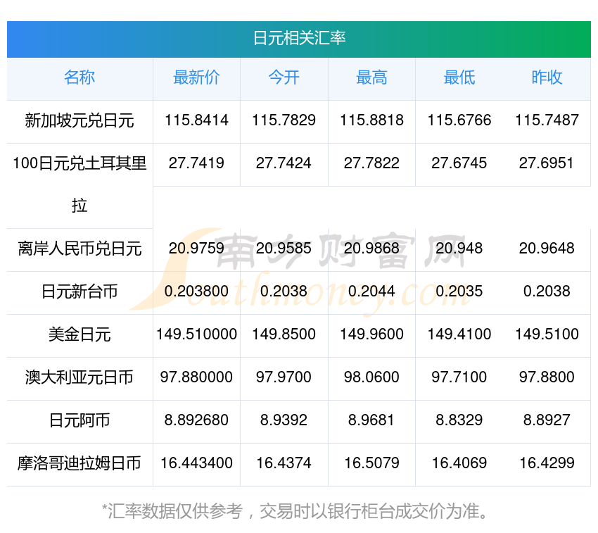Select the 今开 column header
This screenshot has height=533, width=598.
pyautogui.click(x=284, y=77)
